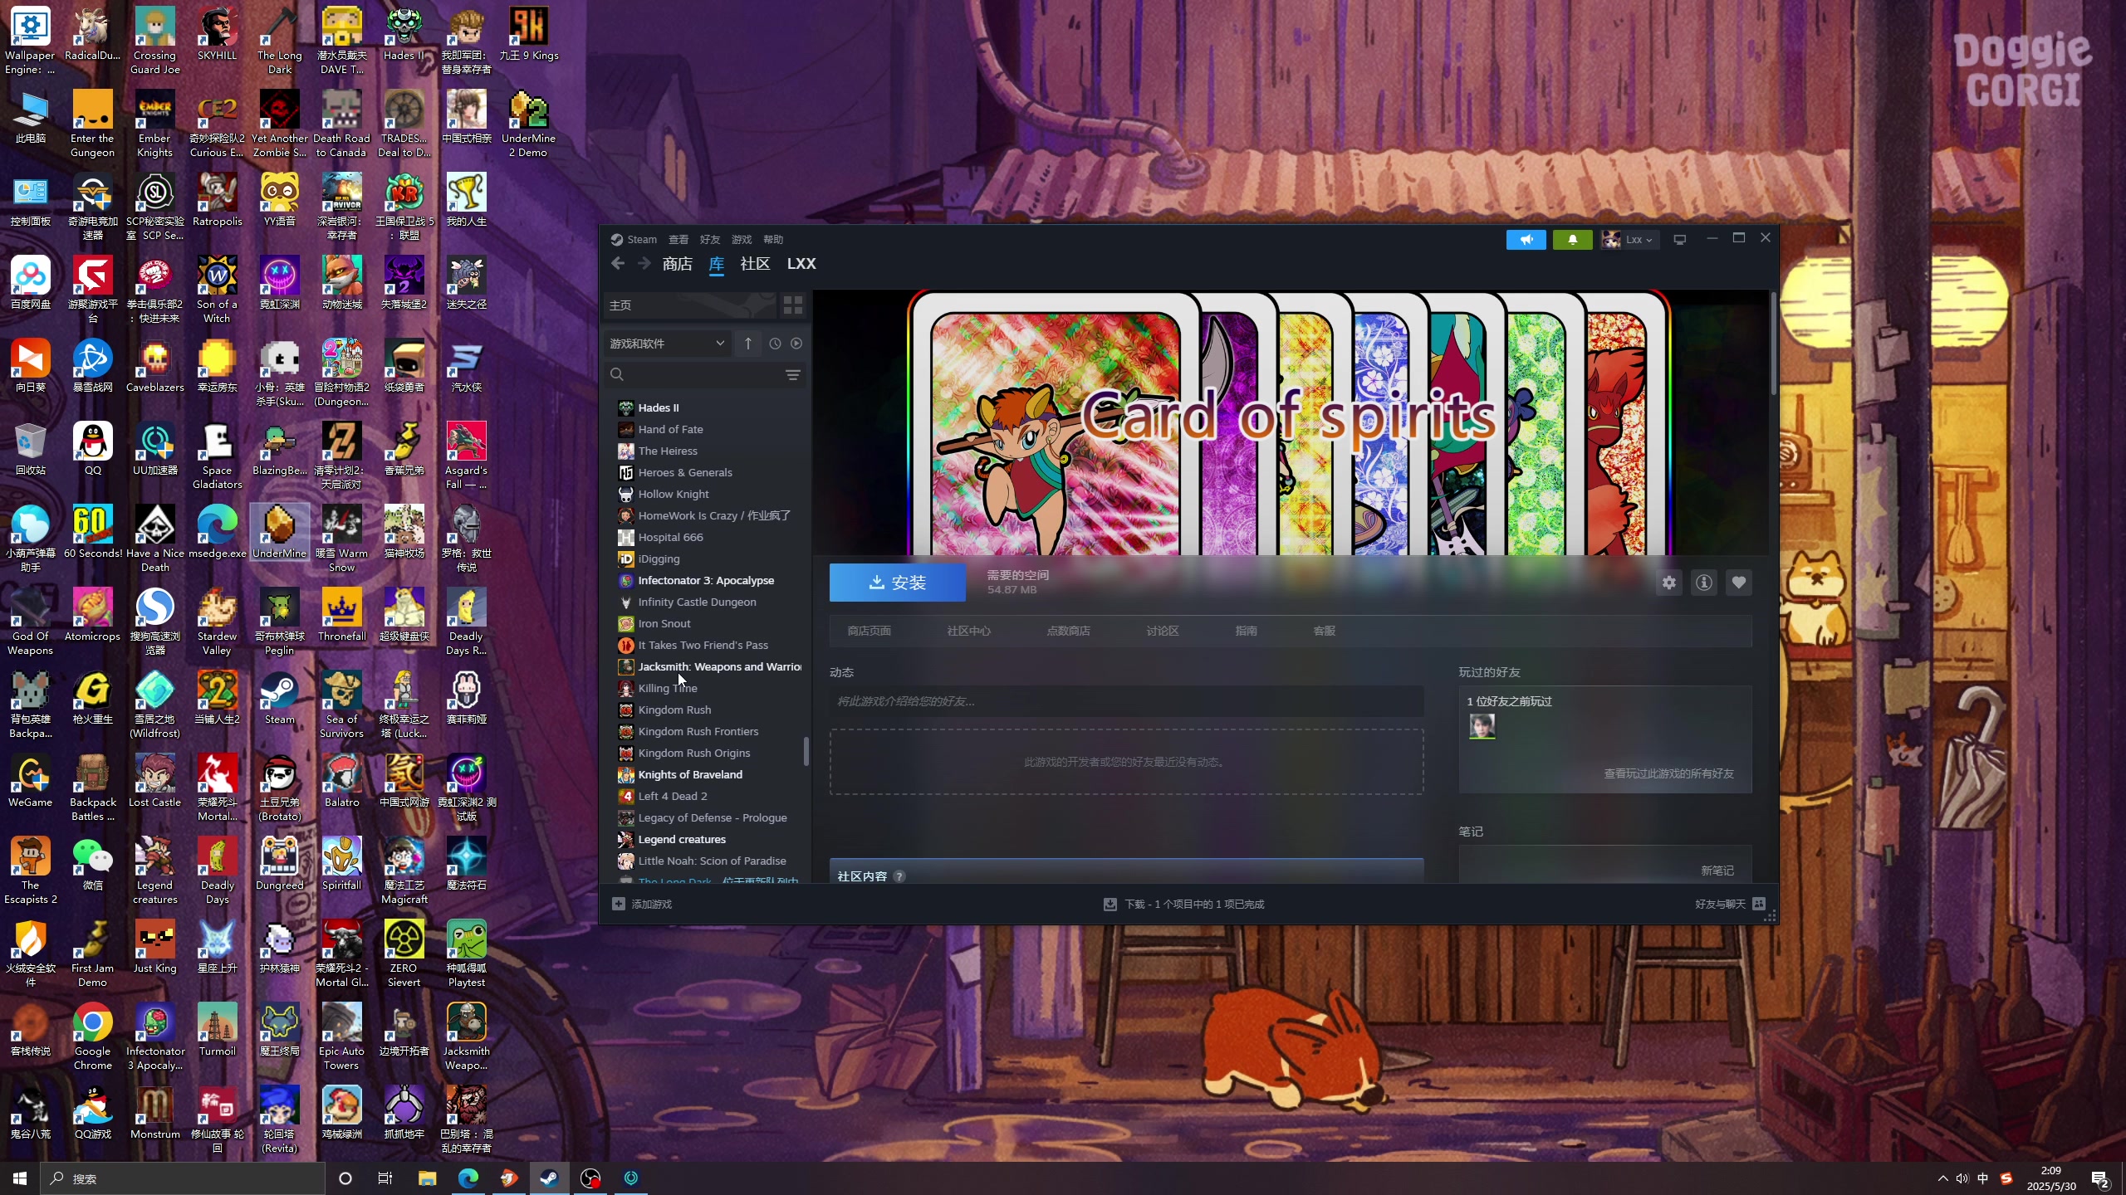This screenshot has height=1195, width=2126.
Task: Sort library by recent activity clock icon
Action: point(775,344)
